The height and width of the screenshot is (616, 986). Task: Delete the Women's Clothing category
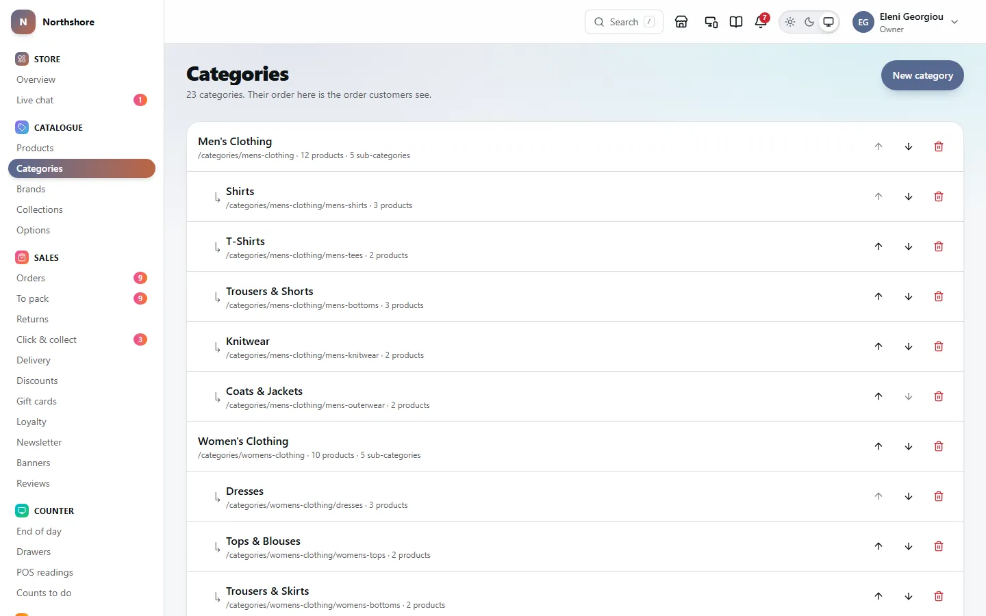(x=939, y=446)
